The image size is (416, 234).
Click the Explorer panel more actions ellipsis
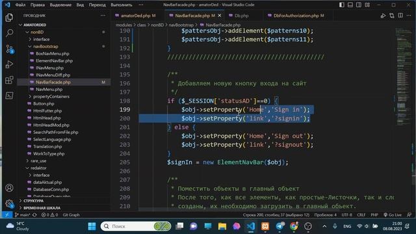click(103, 16)
